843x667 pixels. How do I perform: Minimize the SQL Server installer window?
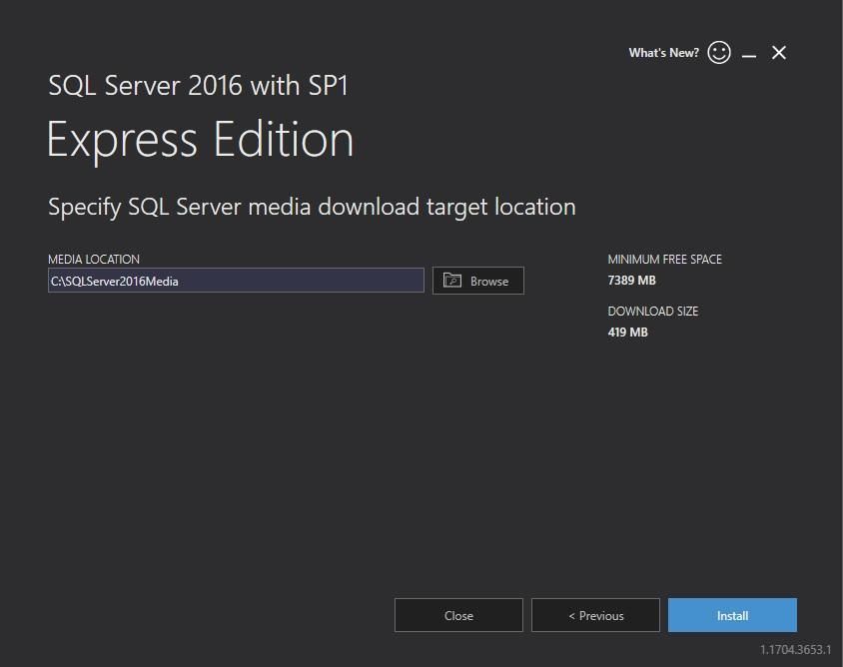749,54
